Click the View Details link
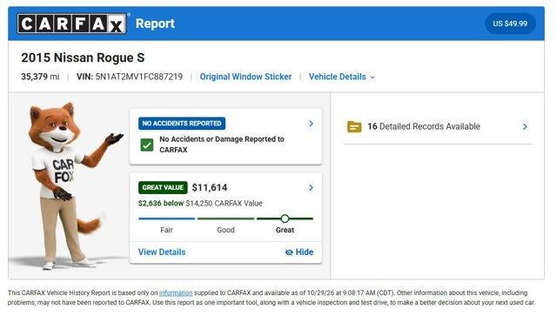This screenshot has width=557, height=316. point(162,252)
